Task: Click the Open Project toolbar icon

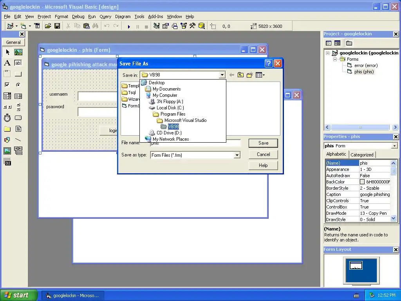Action: click(x=48, y=26)
